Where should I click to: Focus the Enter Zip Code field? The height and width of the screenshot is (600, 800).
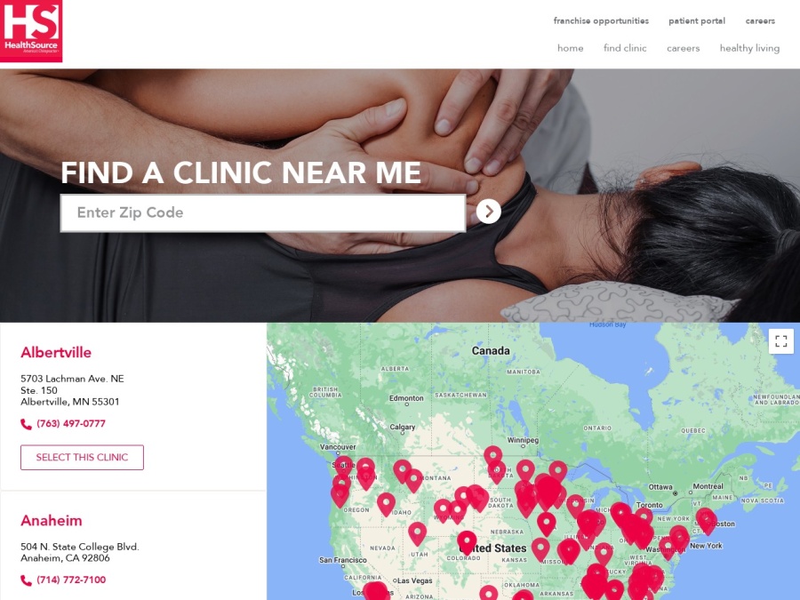coord(263,212)
